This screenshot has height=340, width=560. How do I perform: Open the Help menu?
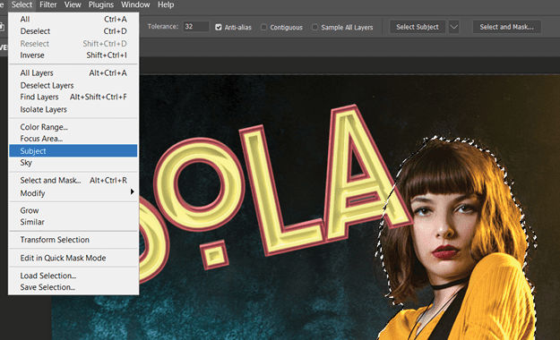[166, 5]
